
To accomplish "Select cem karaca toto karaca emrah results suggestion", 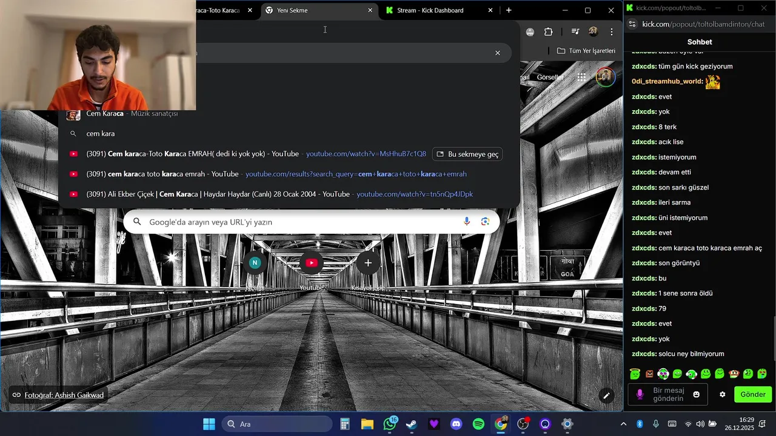I will pos(289,174).
